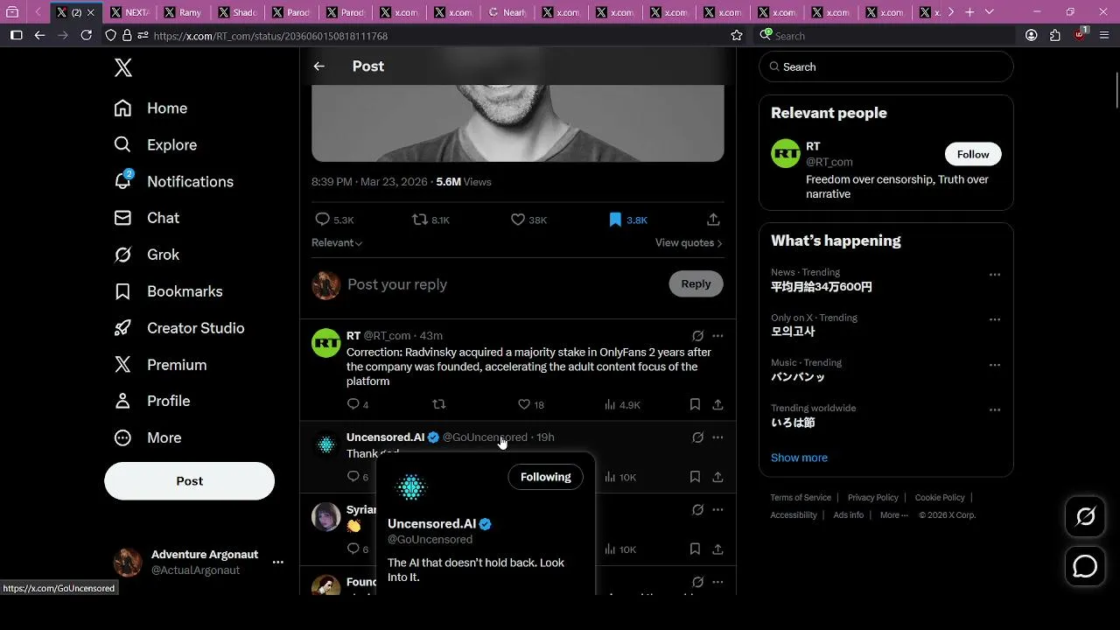Open options for バンバンッ trend
The width and height of the screenshot is (1120, 630).
tap(994, 365)
